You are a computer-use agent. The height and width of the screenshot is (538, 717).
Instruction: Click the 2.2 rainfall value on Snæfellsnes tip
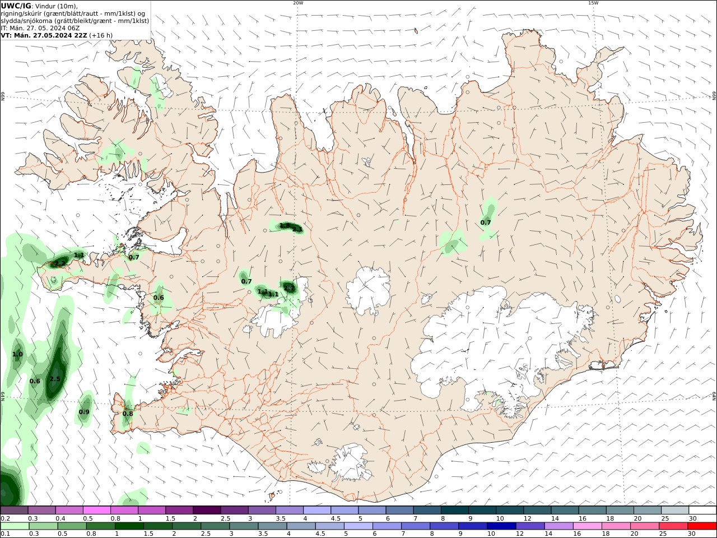[60, 263]
